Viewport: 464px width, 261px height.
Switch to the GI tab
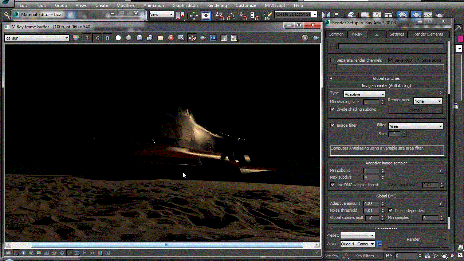[x=377, y=34]
